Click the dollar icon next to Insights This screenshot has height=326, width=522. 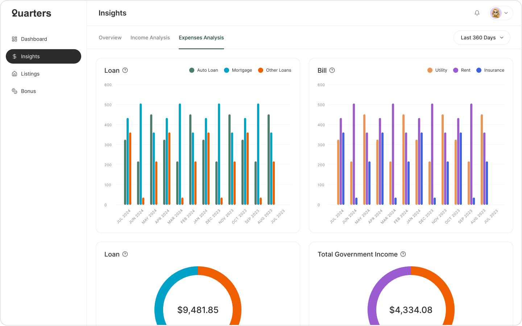click(14, 56)
